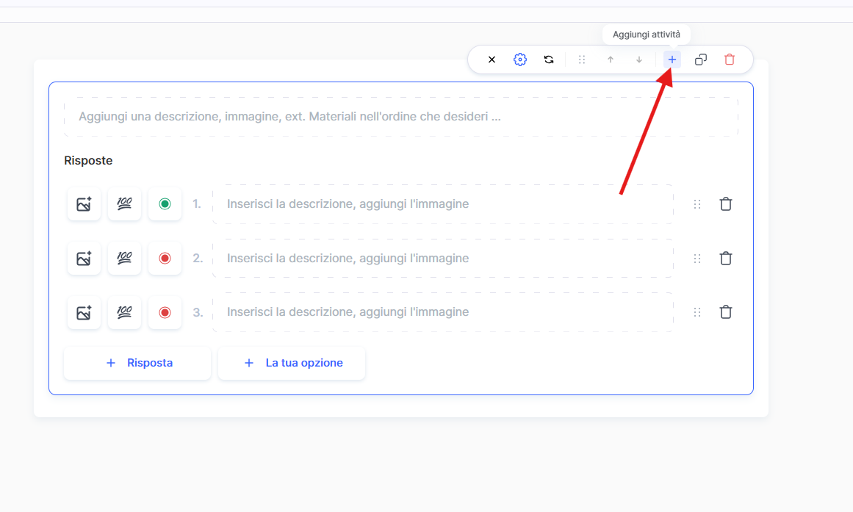Move the question up with arrow icon
The height and width of the screenshot is (512, 853).
coord(610,60)
